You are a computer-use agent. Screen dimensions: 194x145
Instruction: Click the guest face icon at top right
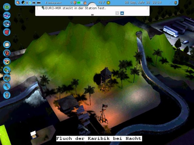[176, 3]
